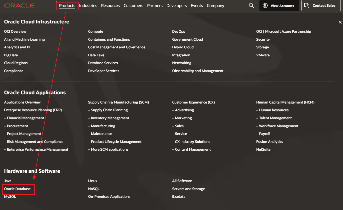
Task: Open the Company menu
Action: [215, 5]
